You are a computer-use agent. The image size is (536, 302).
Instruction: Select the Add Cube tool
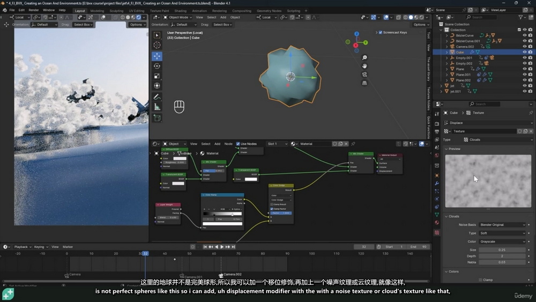coord(157,119)
